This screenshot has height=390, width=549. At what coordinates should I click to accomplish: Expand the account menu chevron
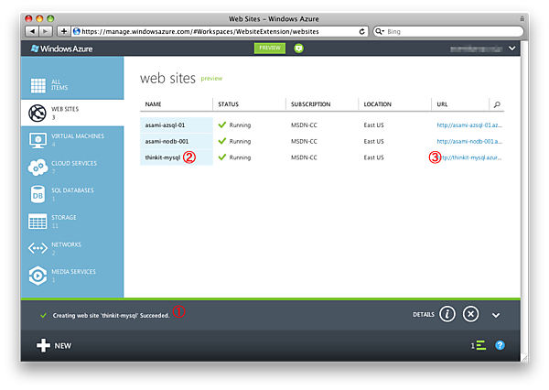[511, 49]
